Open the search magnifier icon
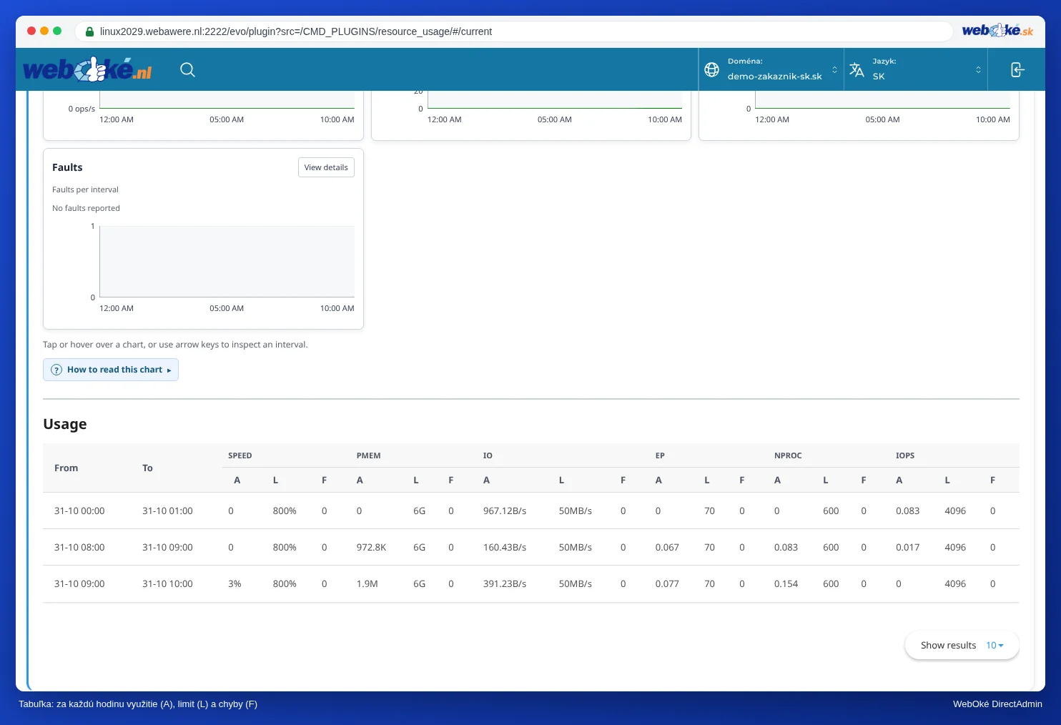The height and width of the screenshot is (725, 1061). [187, 69]
